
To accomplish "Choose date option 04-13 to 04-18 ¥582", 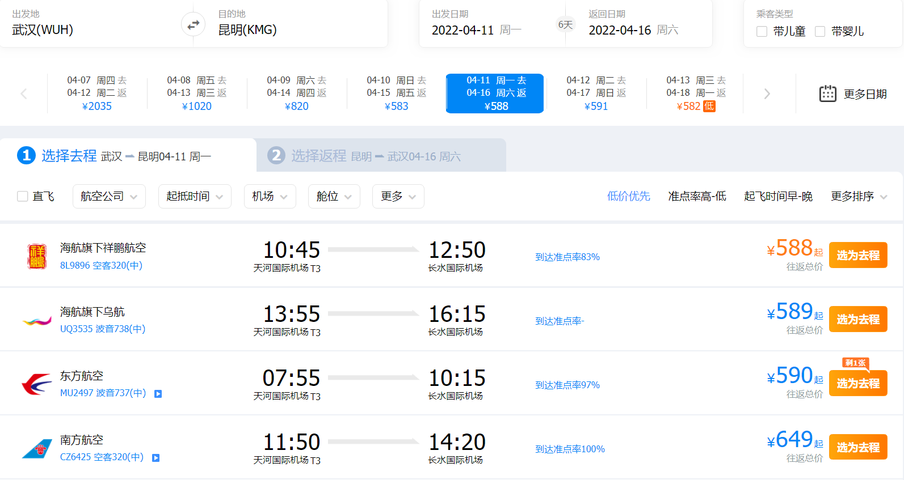I will coord(696,94).
